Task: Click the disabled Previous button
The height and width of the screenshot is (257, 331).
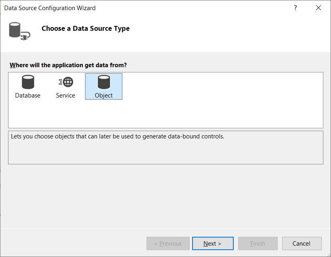Action: click(x=168, y=244)
